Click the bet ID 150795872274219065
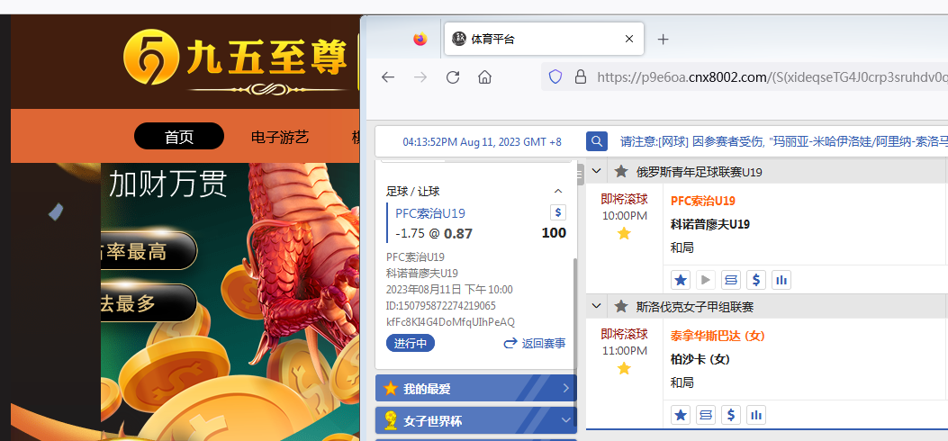 click(441, 306)
